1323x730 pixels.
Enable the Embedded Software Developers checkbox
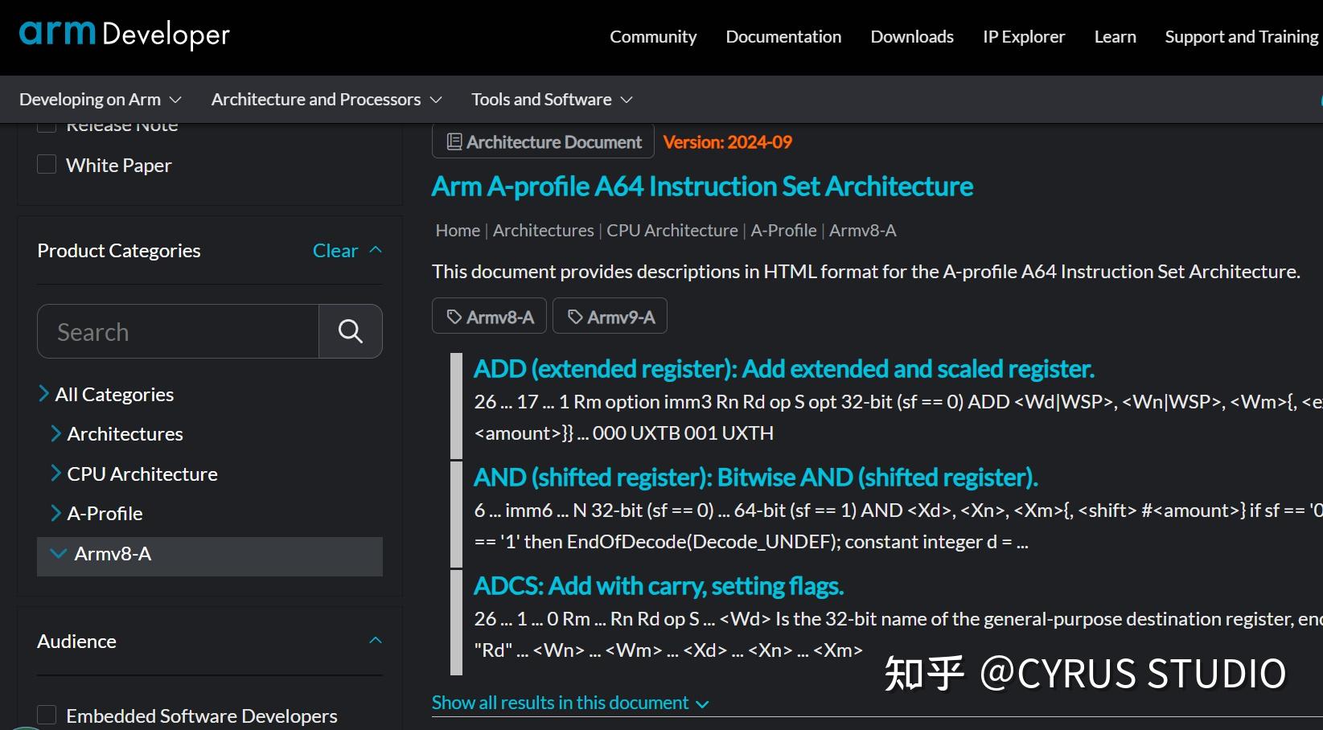coord(47,713)
